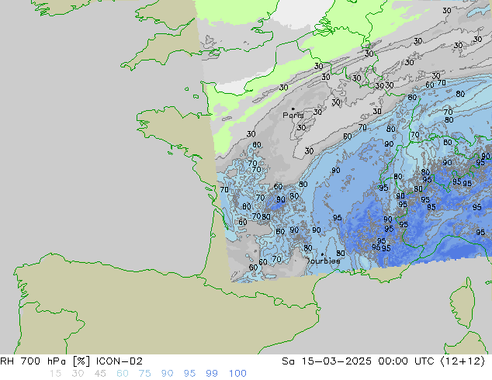492x380 pixels.
Task: Click the island of Corsica on the map
Action: pos(463,302)
